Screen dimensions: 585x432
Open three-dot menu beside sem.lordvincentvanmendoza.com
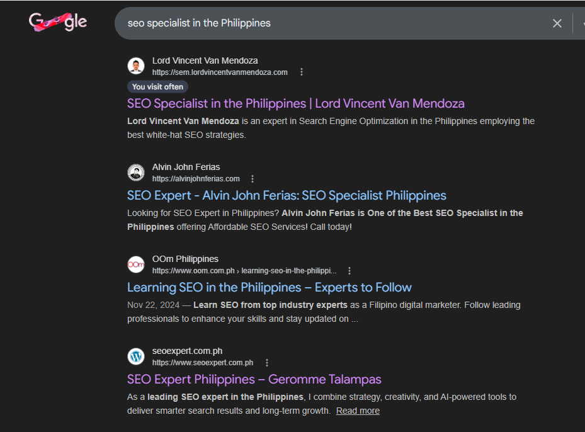tap(302, 72)
